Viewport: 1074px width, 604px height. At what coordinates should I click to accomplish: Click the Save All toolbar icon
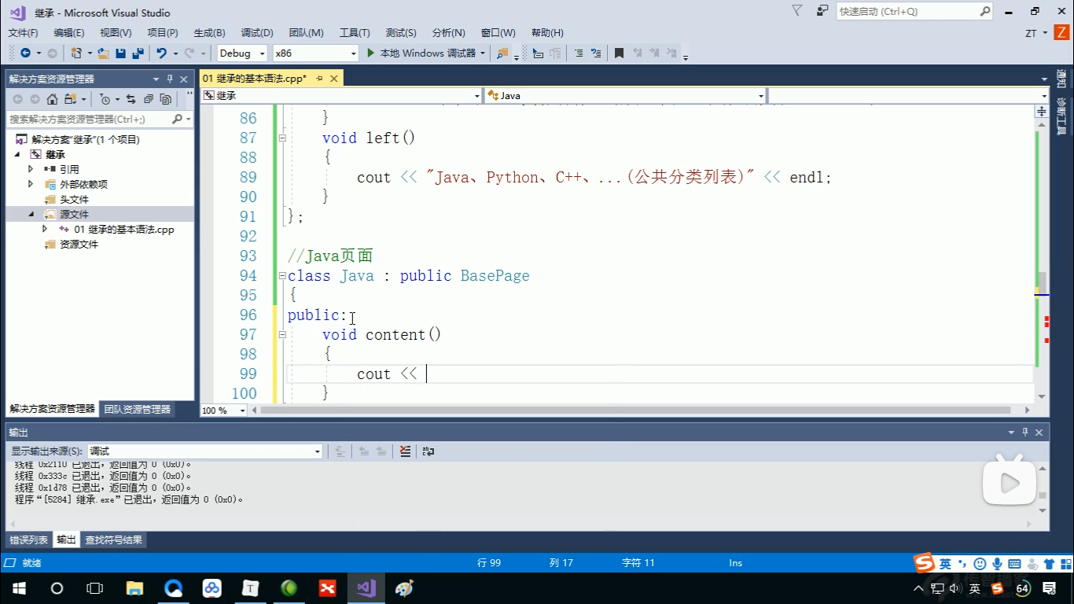point(138,53)
